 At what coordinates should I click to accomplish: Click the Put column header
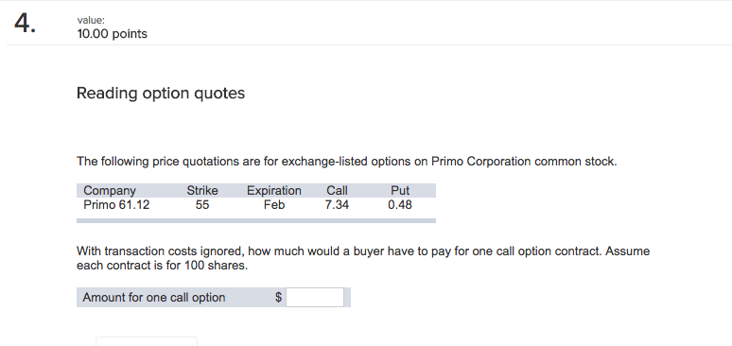click(400, 191)
